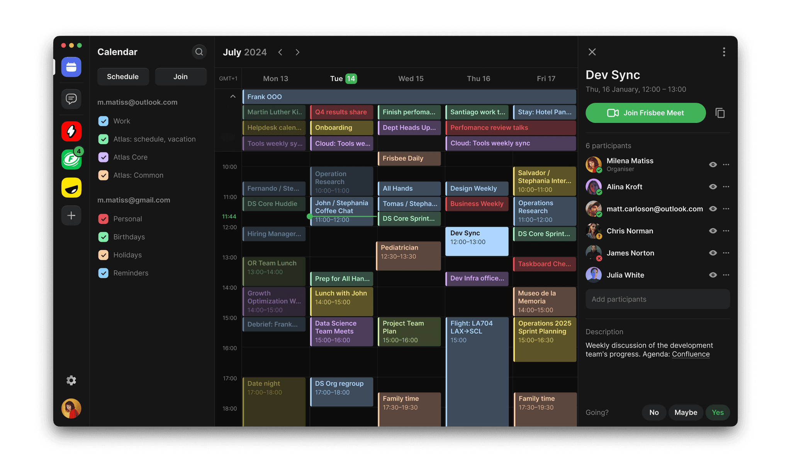This screenshot has height=460, width=791.
Task: Toggle the Birthdays calendar checkbox
Action: tap(104, 237)
